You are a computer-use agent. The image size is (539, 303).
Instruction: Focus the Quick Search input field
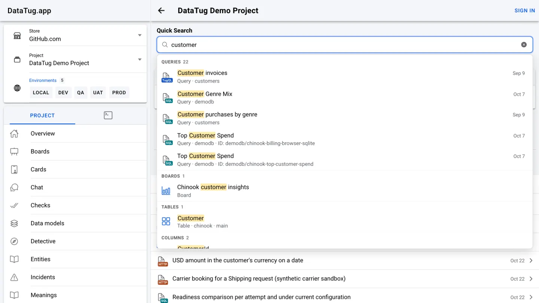coord(344,45)
